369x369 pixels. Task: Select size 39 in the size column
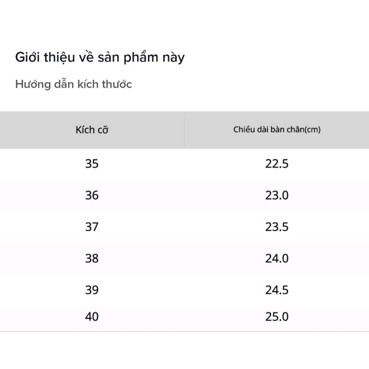click(92, 290)
